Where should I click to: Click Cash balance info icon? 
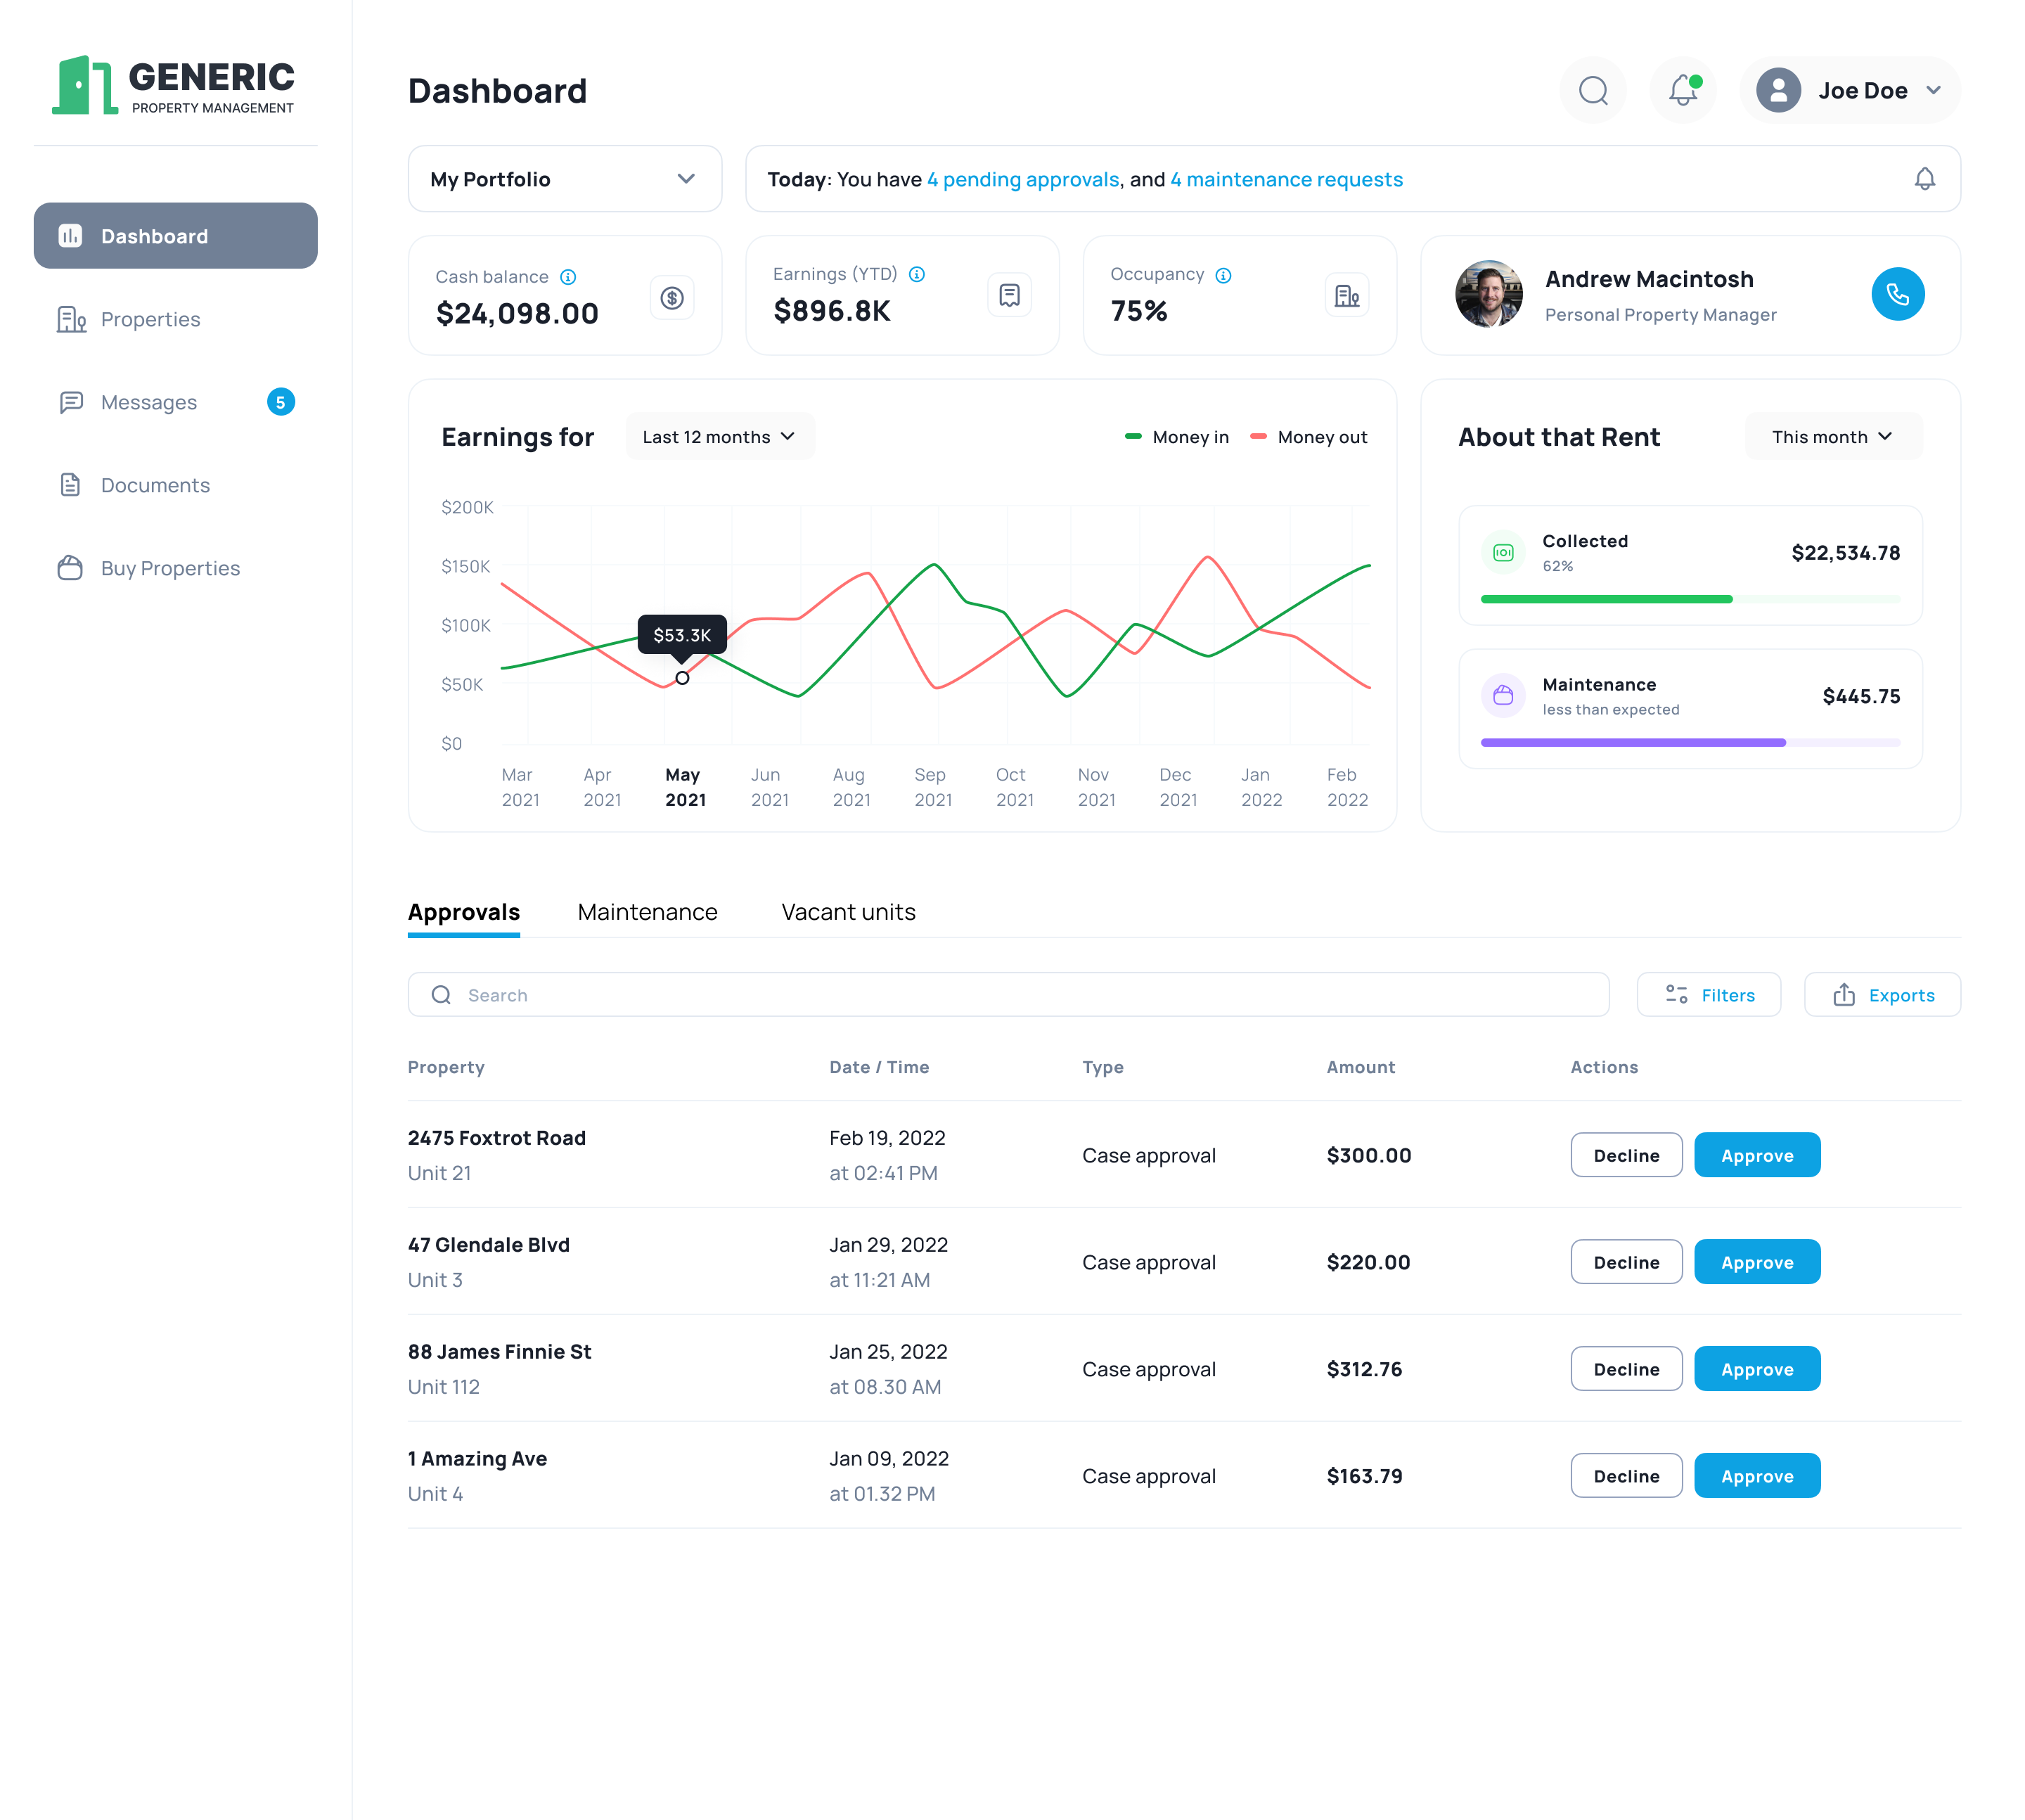coord(568,277)
